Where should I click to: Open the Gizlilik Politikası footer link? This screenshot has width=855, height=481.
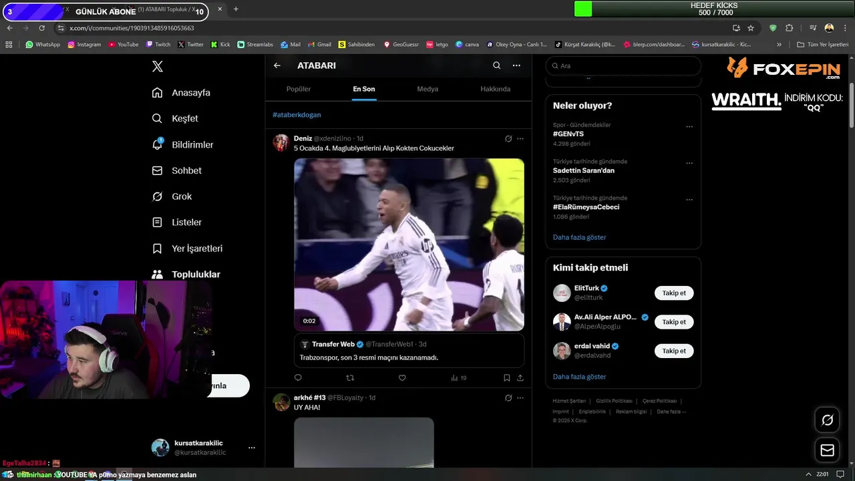[613, 401]
